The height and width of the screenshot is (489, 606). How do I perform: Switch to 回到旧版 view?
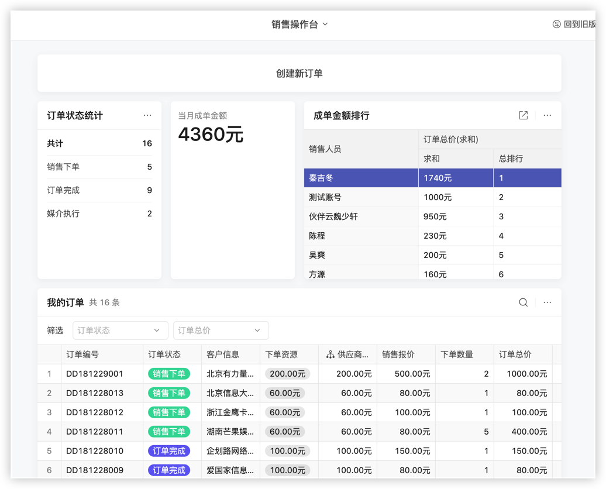pyautogui.click(x=579, y=25)
